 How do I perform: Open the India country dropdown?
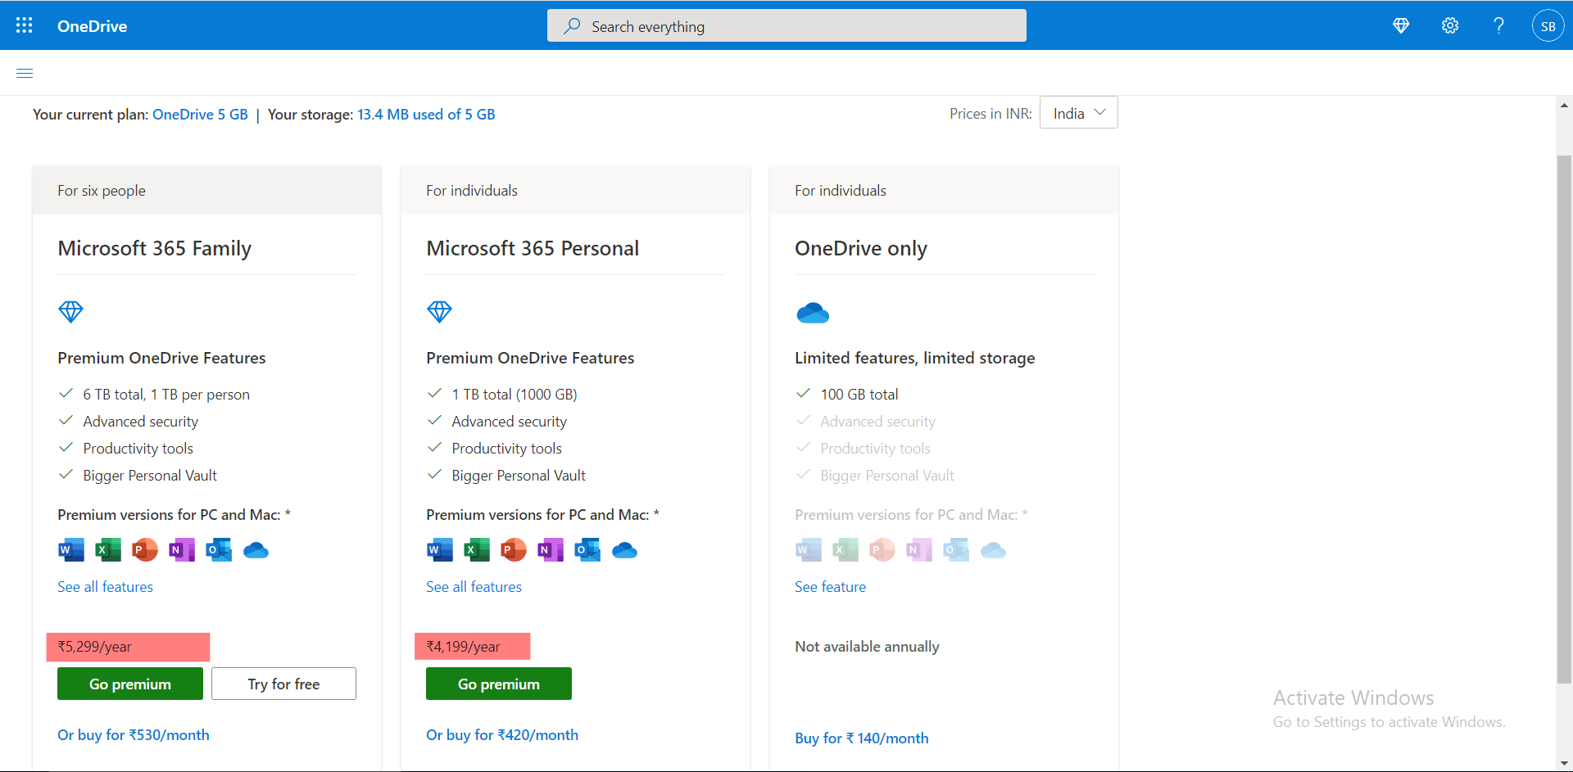[1078, 113]
